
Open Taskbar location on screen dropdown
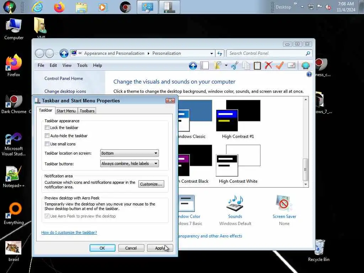129,153
